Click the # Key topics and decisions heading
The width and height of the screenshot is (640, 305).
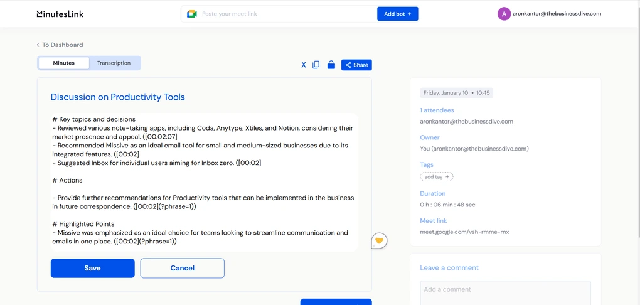click(x=94, y=119)
